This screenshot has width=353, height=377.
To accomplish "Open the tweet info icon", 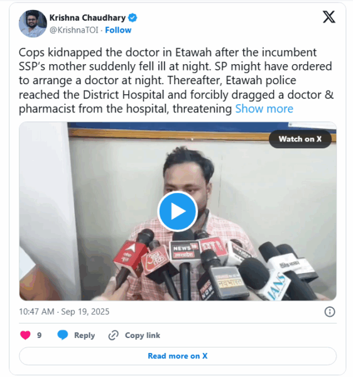I will 330,312.
